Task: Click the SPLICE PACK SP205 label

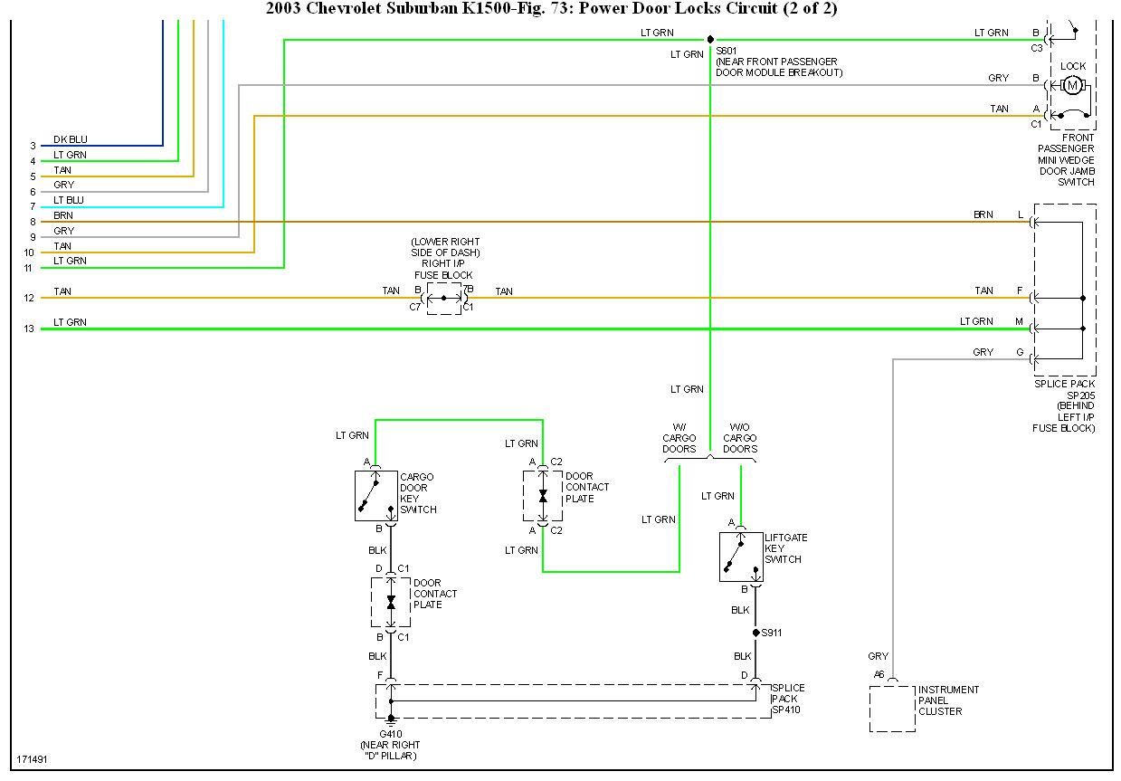Action: tap(1065, 389)
